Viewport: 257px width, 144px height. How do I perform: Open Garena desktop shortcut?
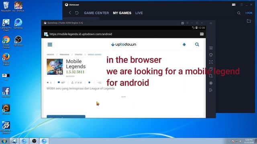click(6, 109)
